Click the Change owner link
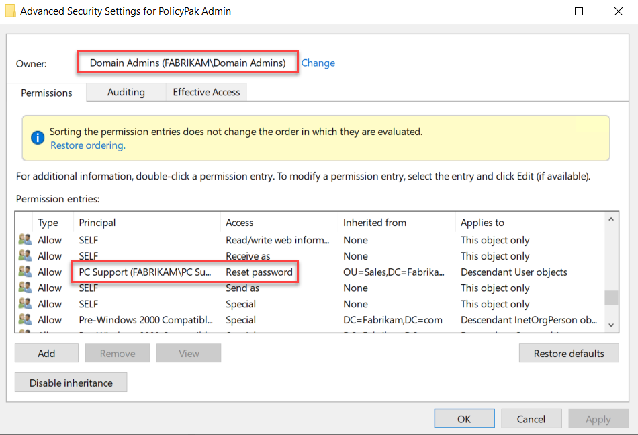This screenshot has height=435, width=638. 318,63
